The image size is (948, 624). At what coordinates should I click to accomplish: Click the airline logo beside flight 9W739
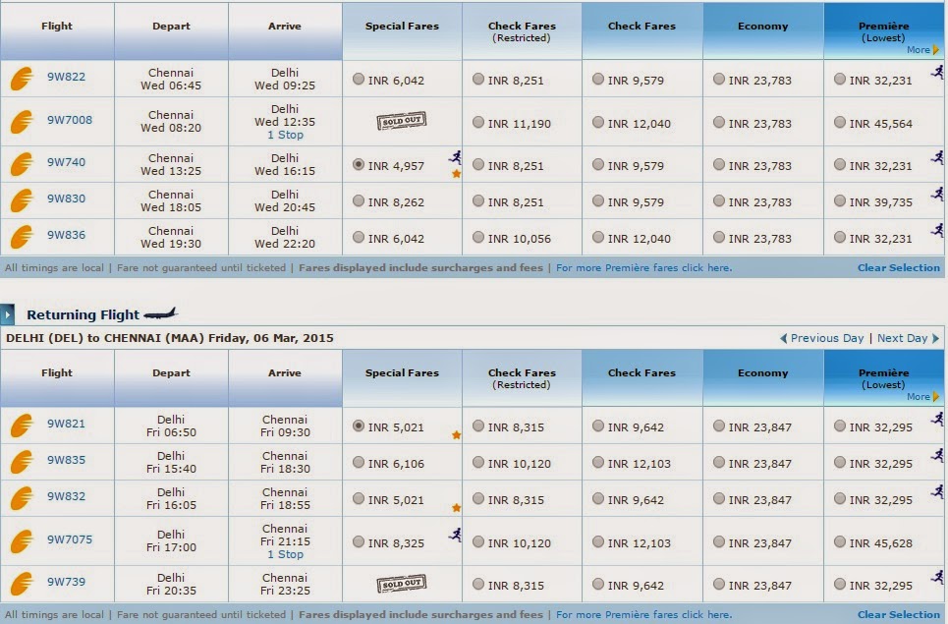(x=22, y=584)
